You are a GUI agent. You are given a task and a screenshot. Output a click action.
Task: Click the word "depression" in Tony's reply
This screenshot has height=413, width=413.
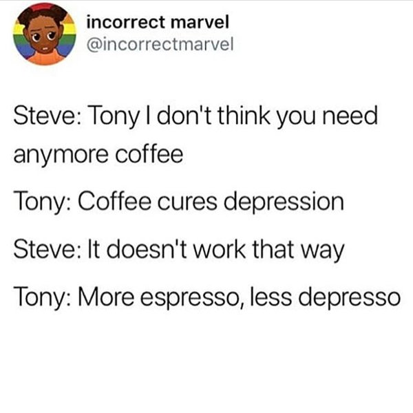pyautogui.click(x=284, y=203)
